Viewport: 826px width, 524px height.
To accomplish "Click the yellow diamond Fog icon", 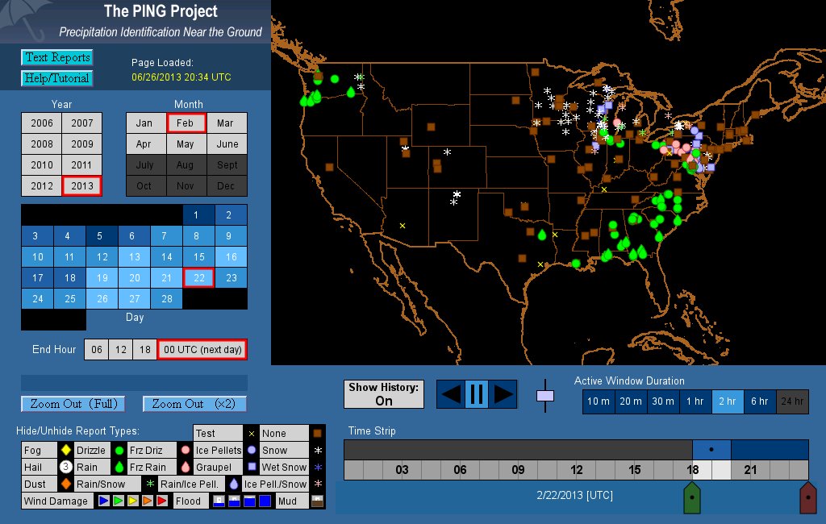I will (65, 450).
